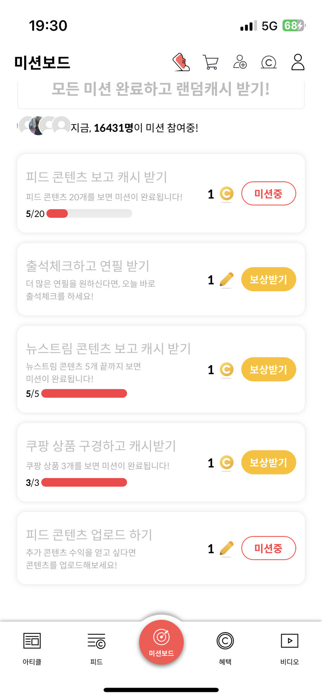Switch to the 아티클 tab
Viewport: 322px width, 699px height.
point(32,646)
